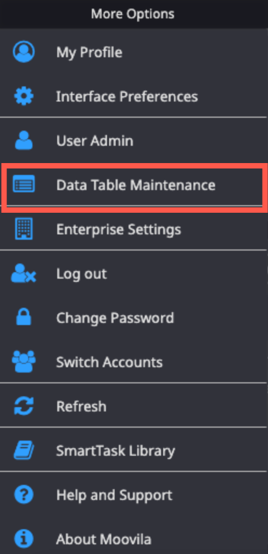
Task: Click the Enterprise Settings building icon
Action: click(24, 228)
